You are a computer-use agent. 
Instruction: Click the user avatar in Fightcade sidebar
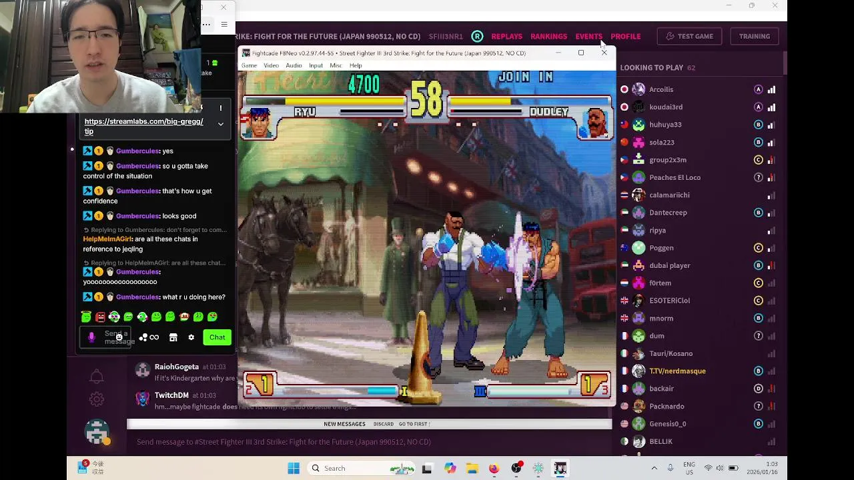tap(97, 431)
